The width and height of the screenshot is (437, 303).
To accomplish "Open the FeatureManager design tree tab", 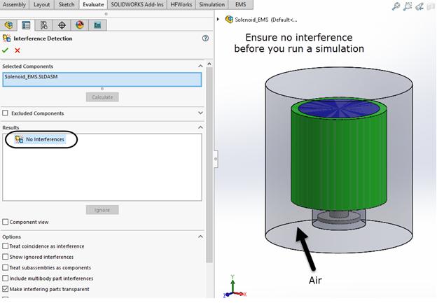I will click(x=9, y=25).
